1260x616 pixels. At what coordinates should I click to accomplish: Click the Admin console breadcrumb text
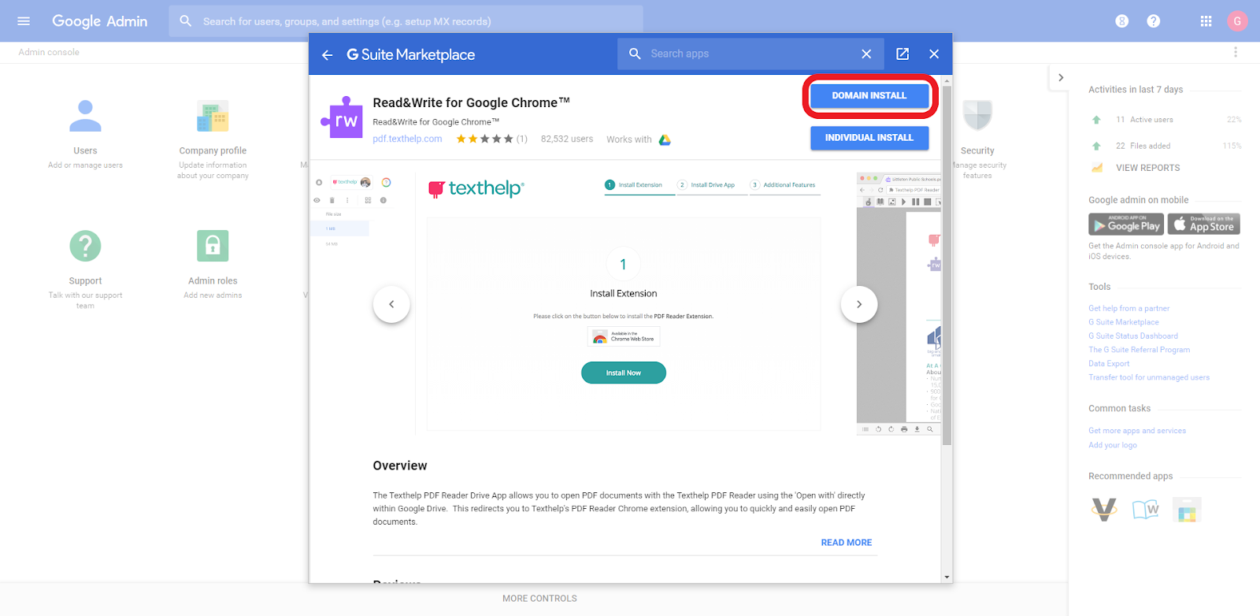click(49, 52)
